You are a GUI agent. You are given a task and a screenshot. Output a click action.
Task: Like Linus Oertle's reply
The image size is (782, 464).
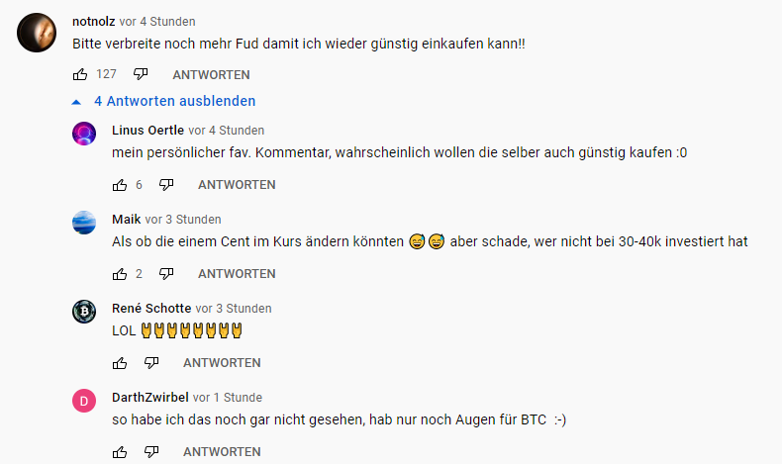[x=120, y=185]
